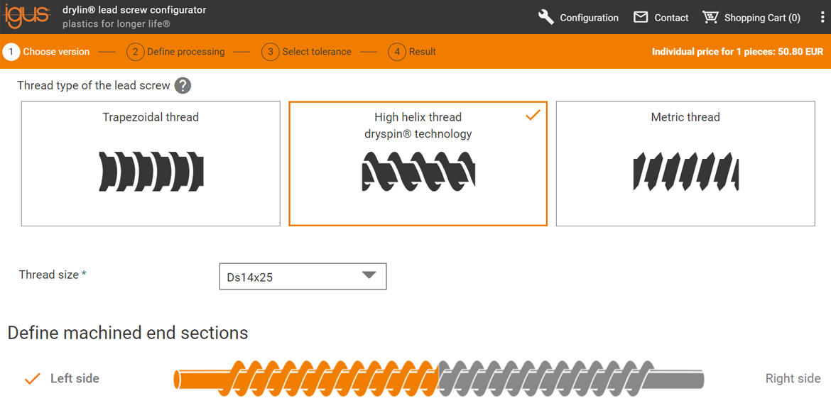
Task: Go to step 3 Select tolerance
Action: click(x=306, y=52)
